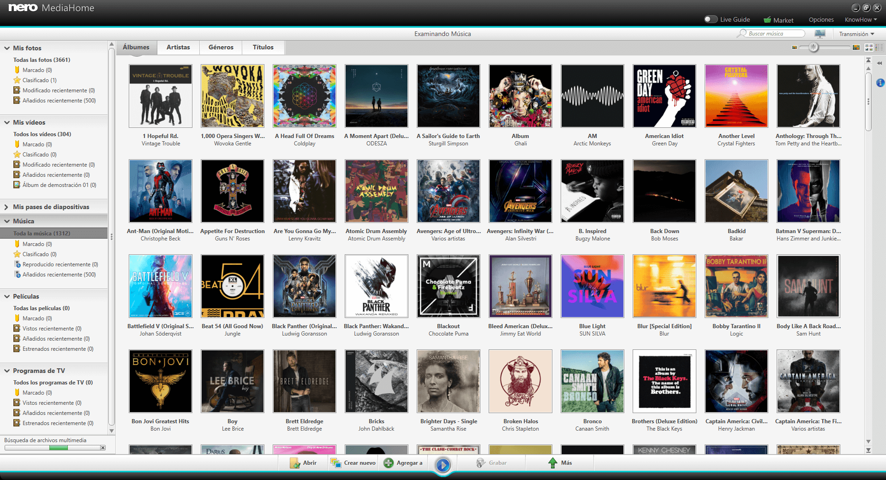Adjust the thumbnail zoom slider handle
The image size is (886, 480).
click(x=814, y=47)
